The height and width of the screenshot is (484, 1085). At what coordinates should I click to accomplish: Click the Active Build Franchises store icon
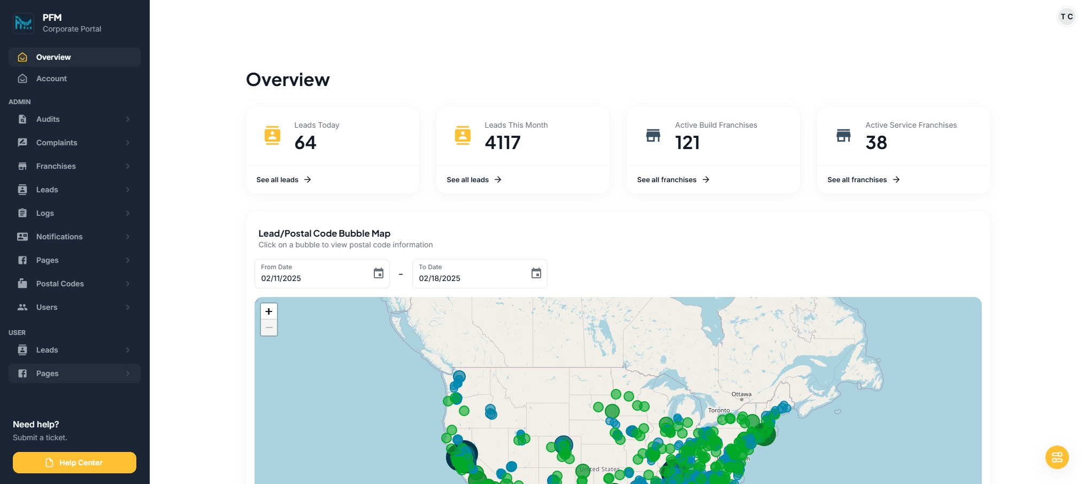coord(653,136)
